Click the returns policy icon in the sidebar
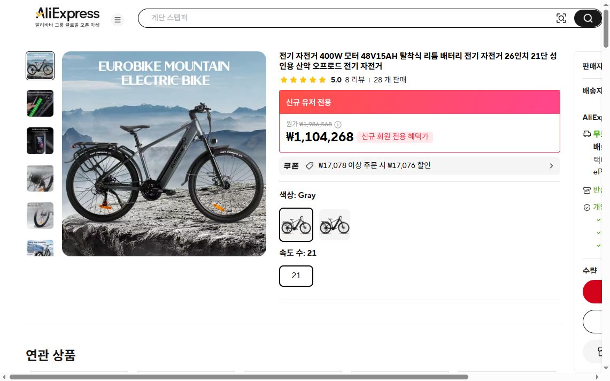 click(586, 189)
